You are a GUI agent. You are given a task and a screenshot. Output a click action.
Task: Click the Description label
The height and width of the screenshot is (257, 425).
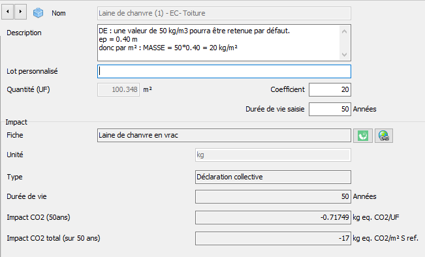(24, 33)
